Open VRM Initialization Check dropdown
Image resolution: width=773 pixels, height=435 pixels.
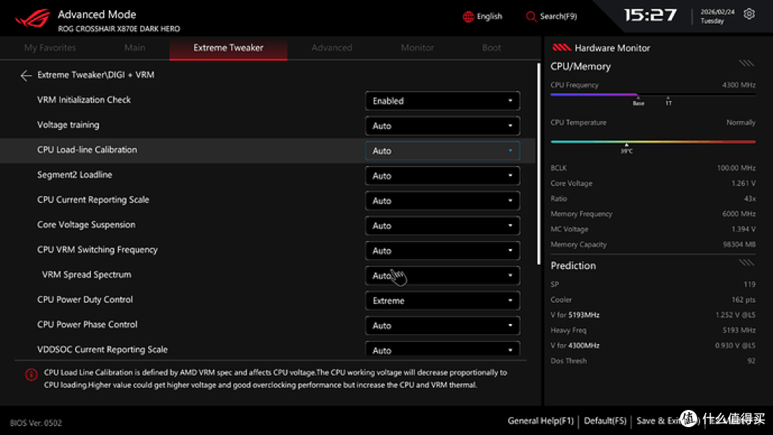point(442,100)
